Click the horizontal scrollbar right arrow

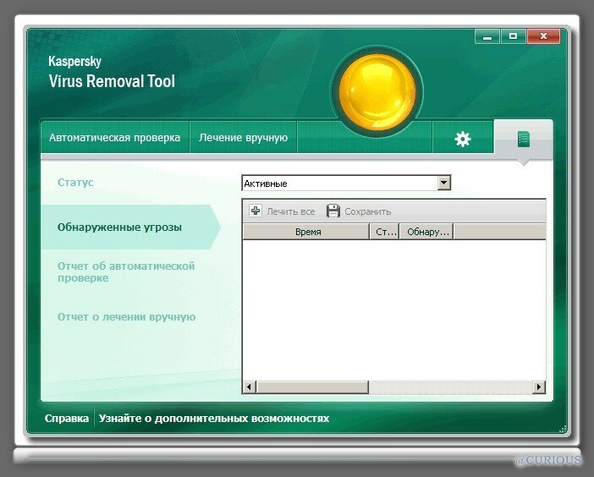point(539,387)
